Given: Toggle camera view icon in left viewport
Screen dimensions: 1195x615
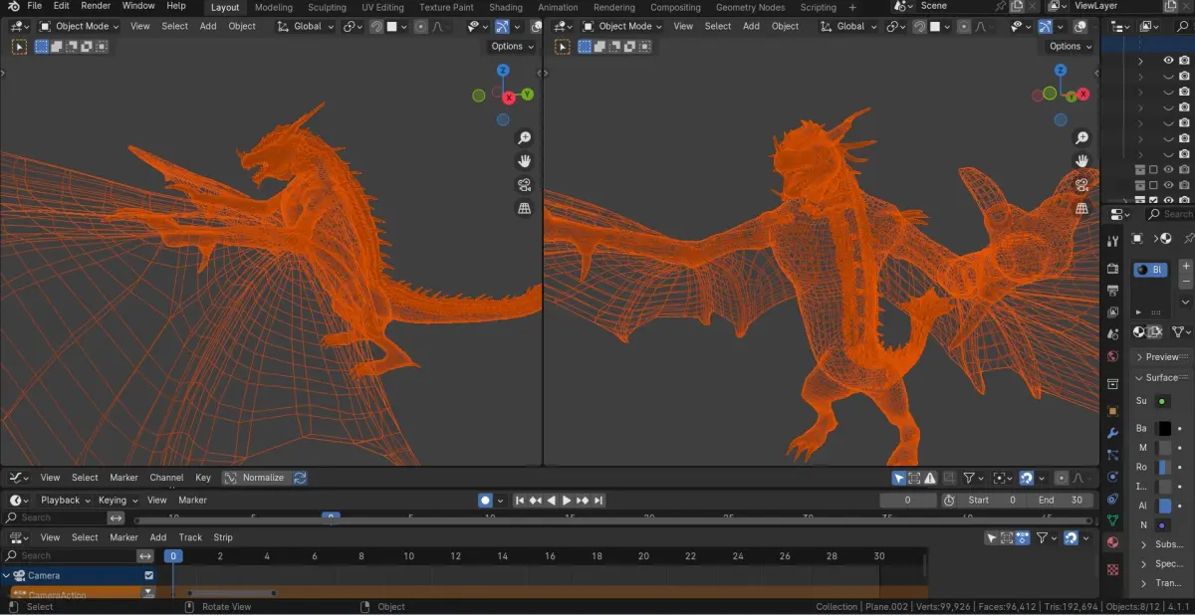Looking at the screenshot, I should click(524, 185).
